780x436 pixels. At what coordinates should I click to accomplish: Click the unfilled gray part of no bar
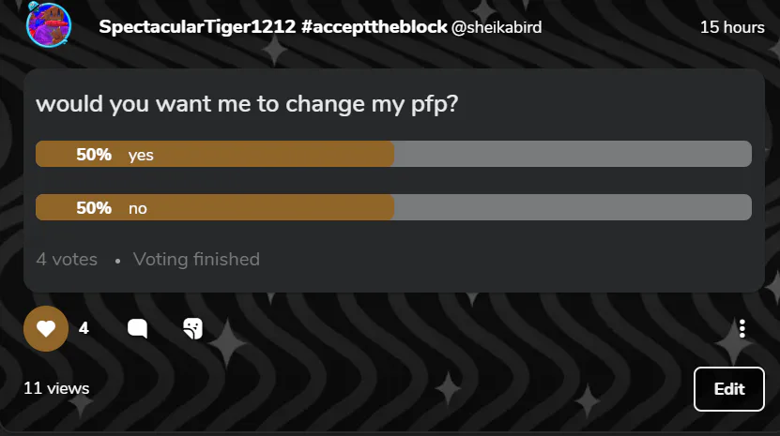click(x=573, y=207)
